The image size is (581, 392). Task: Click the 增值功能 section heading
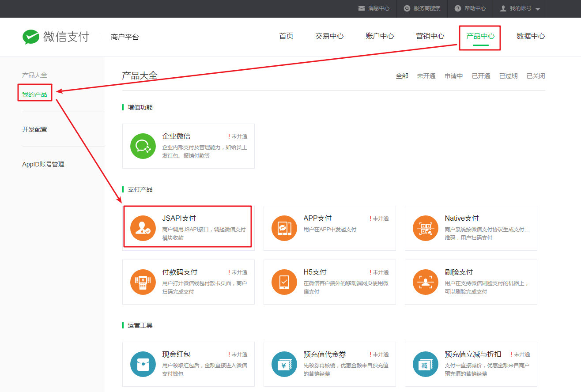click(x=140, y=107)
